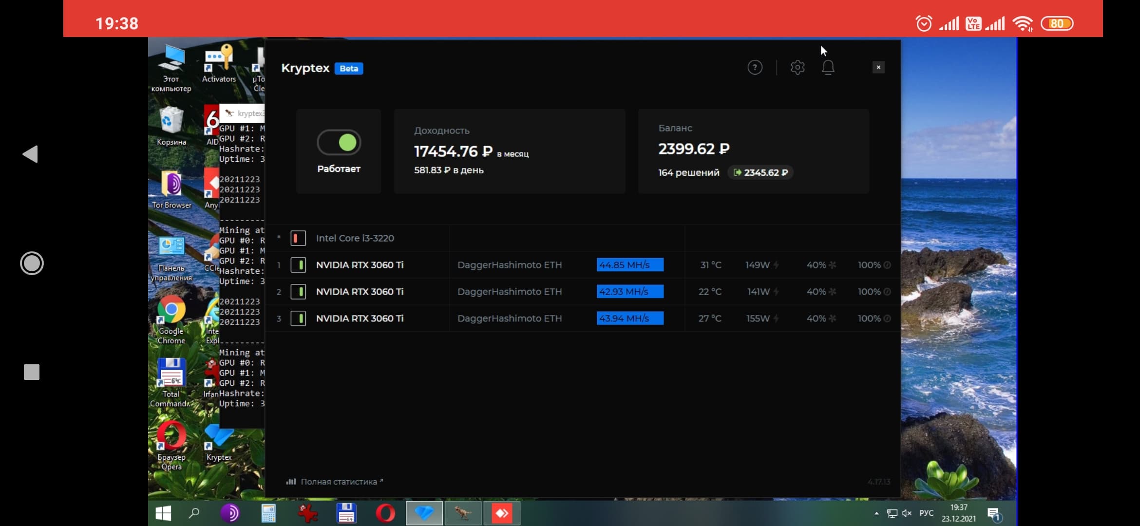Viewport: 1140px width, 526px height.
Task: Click the 17454.76 ₽ monthly profitability value
Action: coord(453,151)
